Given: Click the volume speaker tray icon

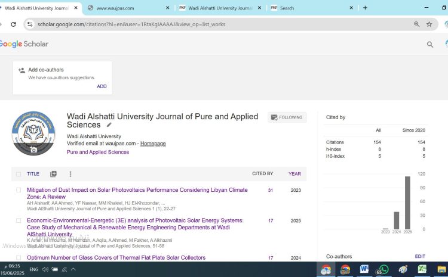Looking at the screenshot, I should tap(45, 269).
